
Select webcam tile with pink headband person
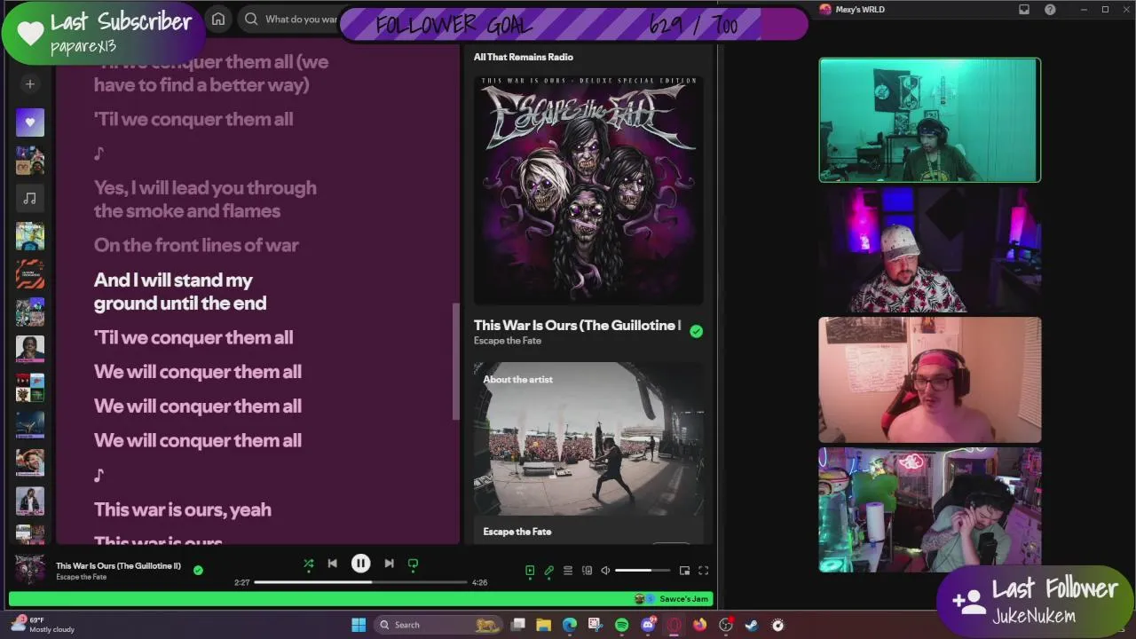929,380
